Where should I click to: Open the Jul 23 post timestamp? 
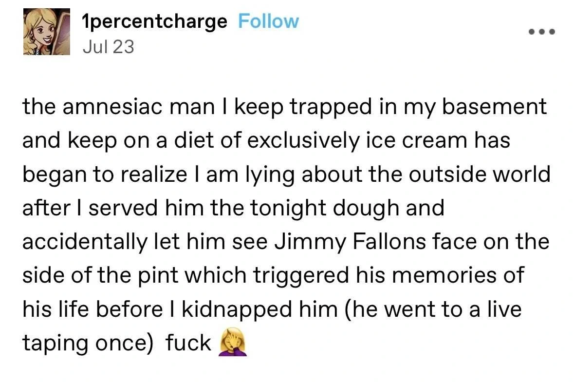tap(109, 47)
